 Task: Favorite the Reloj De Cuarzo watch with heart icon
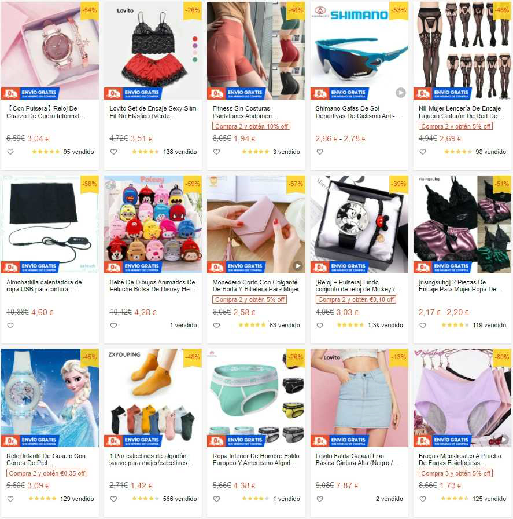click(10, 152)
